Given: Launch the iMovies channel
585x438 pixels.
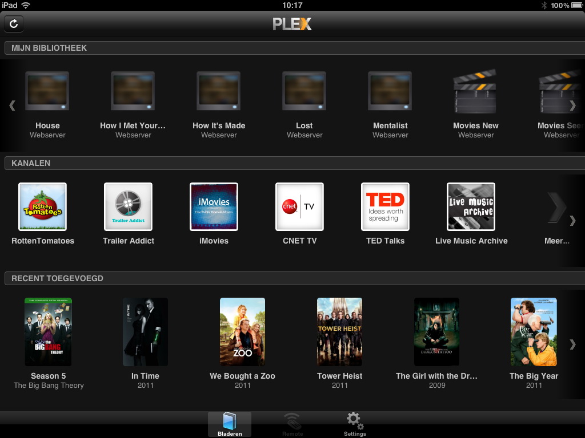Looking at the screenshot, I should 214,206.
